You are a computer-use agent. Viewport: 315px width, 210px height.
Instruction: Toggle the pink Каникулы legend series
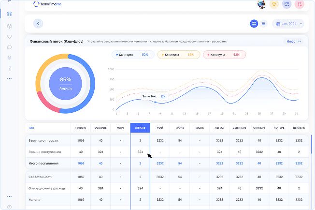click(224, 55)
